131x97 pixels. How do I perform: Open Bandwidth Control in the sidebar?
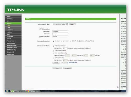tap(13, 48)
